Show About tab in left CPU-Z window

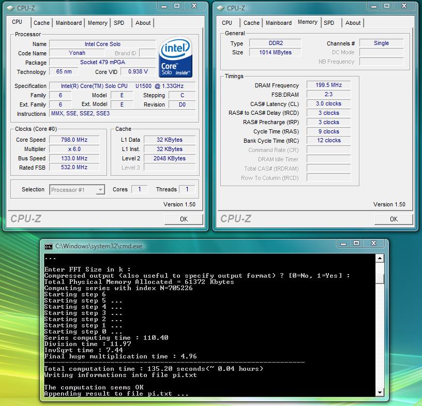[x=143, y=23]
